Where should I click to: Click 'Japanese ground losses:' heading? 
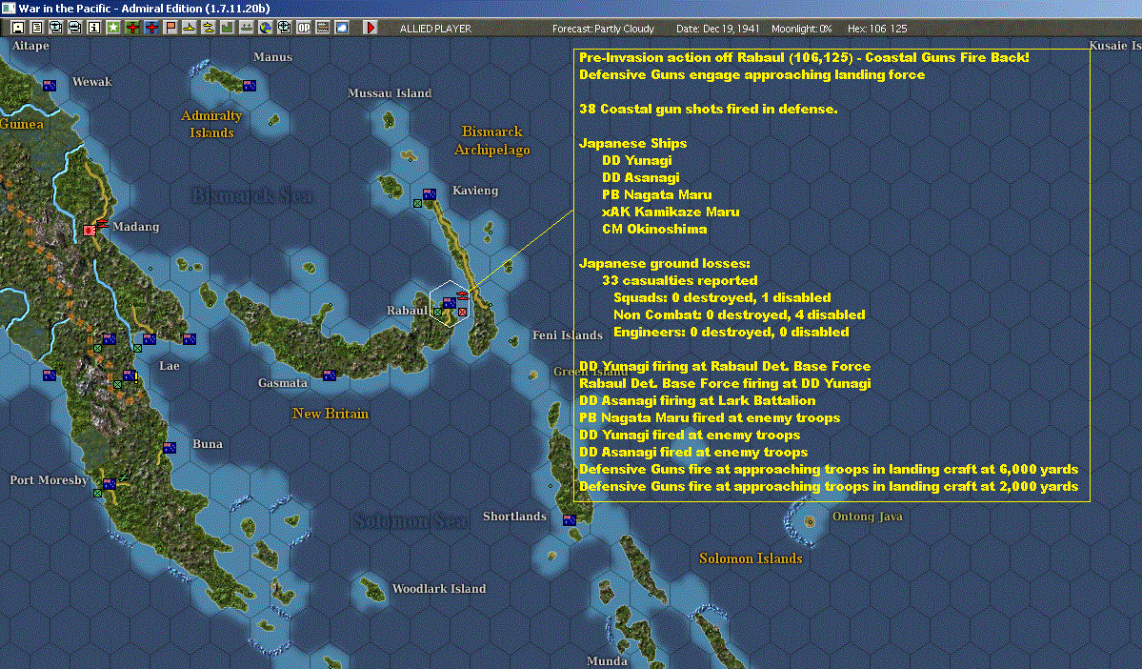point(664,263)
